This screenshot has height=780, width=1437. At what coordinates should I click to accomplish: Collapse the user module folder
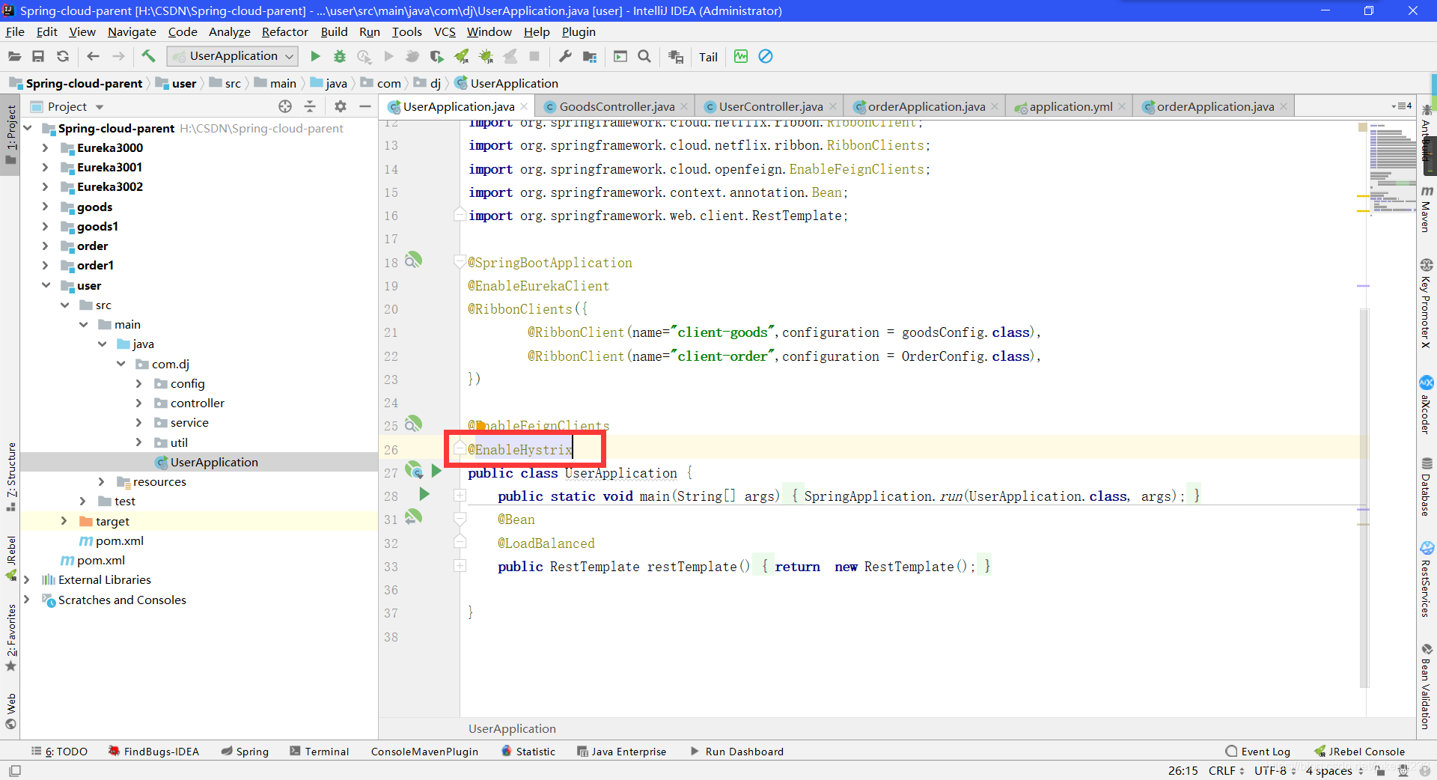[x=46, y=285]
